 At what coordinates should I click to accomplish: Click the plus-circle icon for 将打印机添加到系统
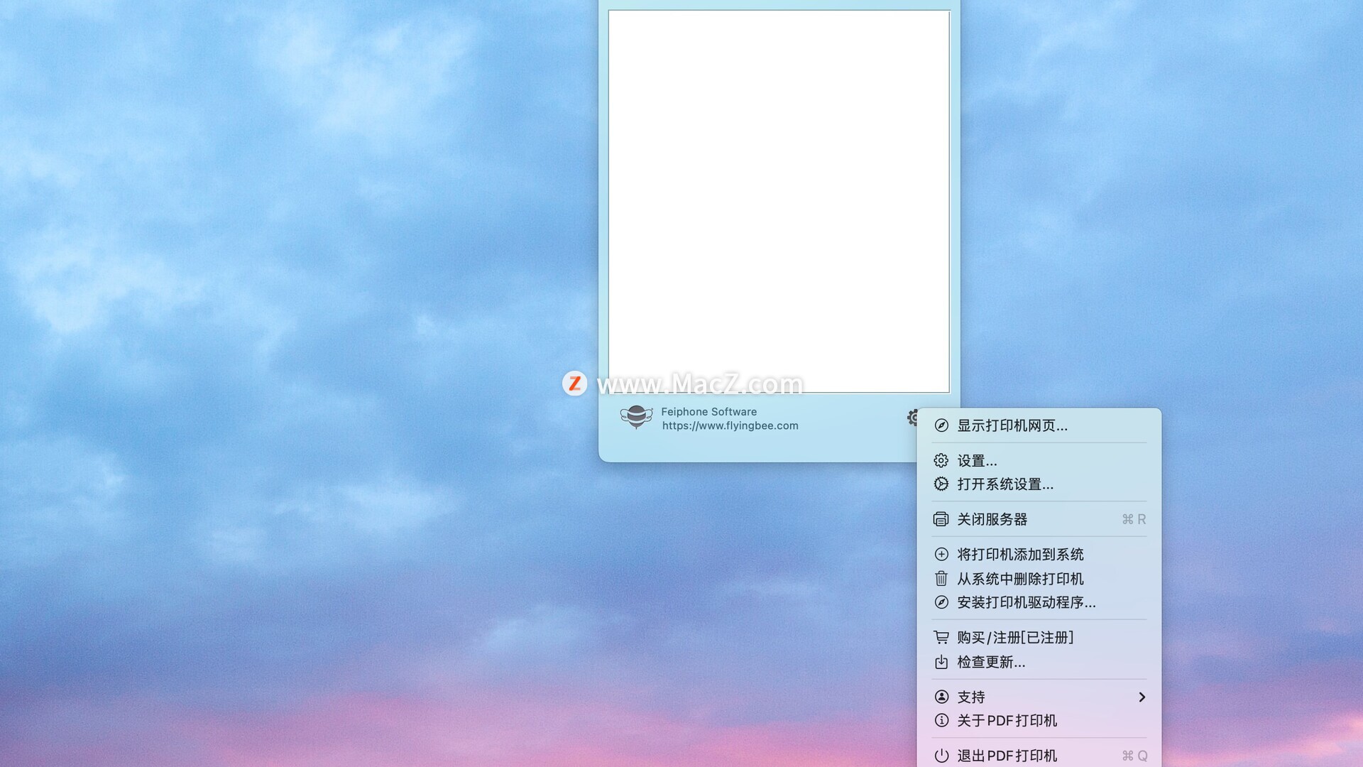(941, 554)
